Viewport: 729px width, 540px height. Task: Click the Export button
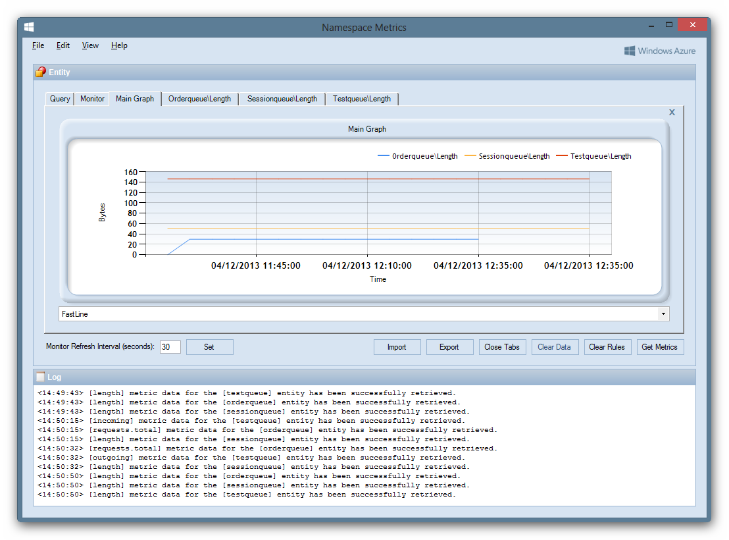tap(449, 347)
